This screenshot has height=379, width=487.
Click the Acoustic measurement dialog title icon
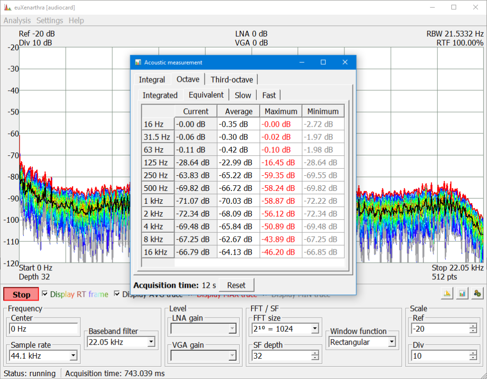coord(138,62)
